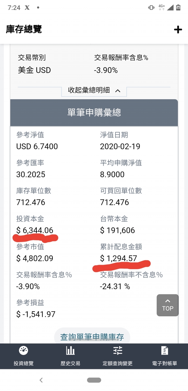The image size is (188, 391).
Task: Tap the 投資本金 amount $6,344.06
Action: point(35,230)
